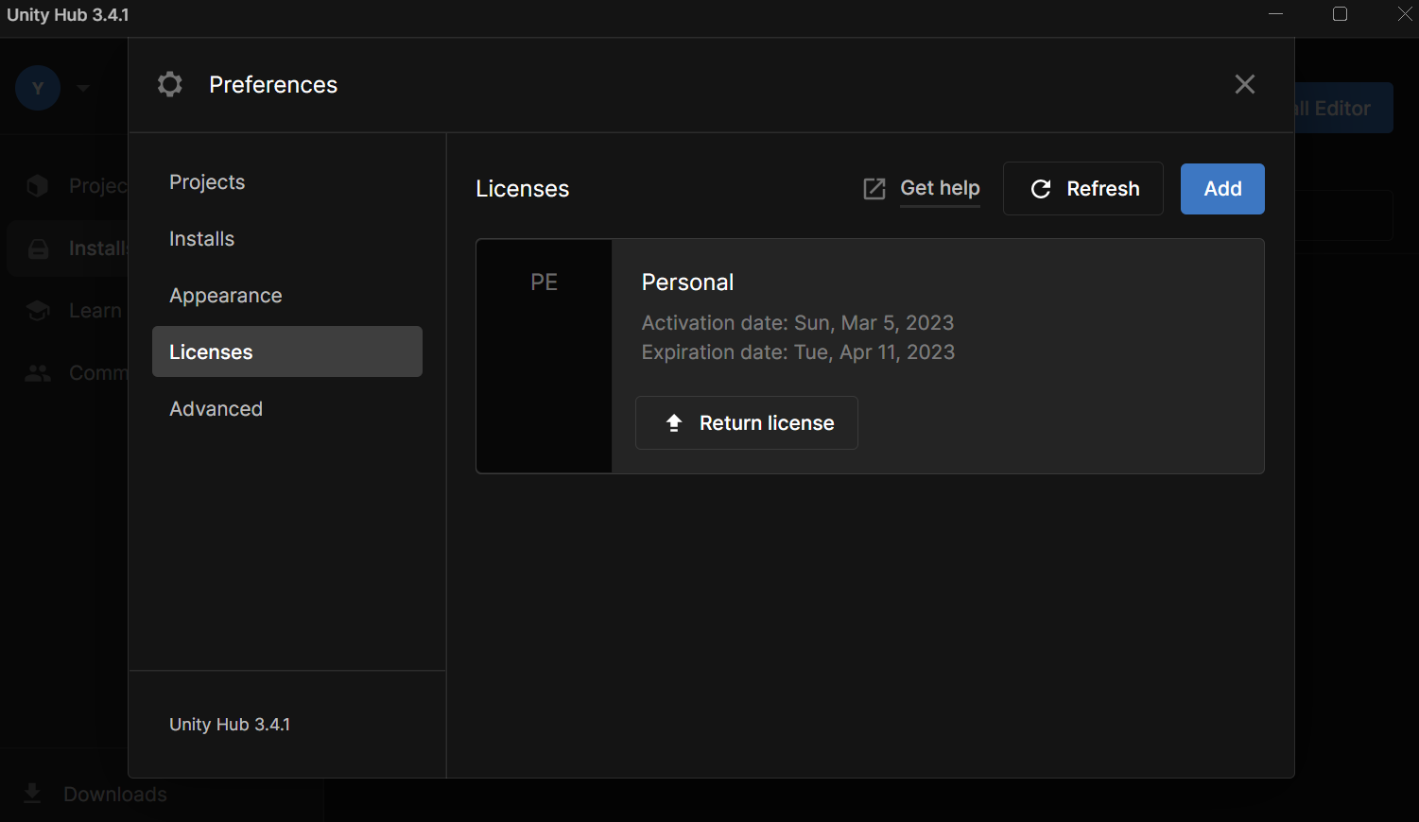Maximize the Unity Hub window

(1340, 14)
